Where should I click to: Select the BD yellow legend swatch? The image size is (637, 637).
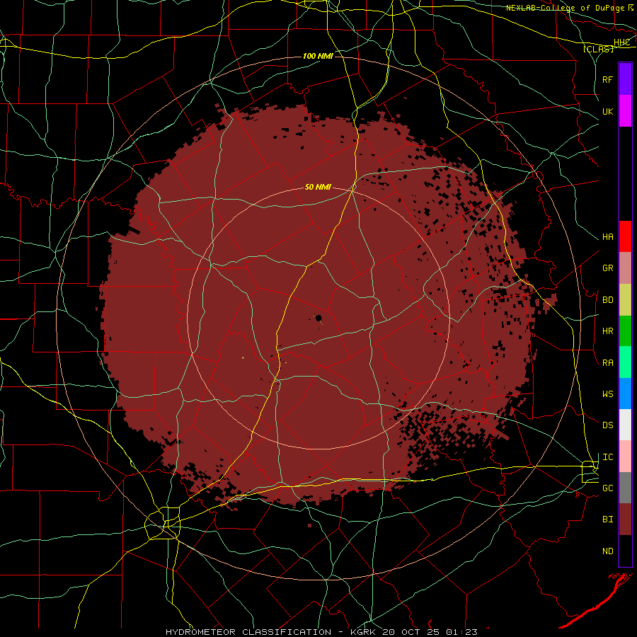coord(625,300)
